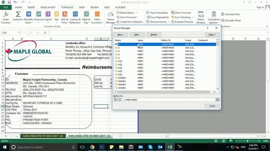Viewport: 270px width, 151px height.
Task: Open Recently Used functions
Action: point(28,18)
